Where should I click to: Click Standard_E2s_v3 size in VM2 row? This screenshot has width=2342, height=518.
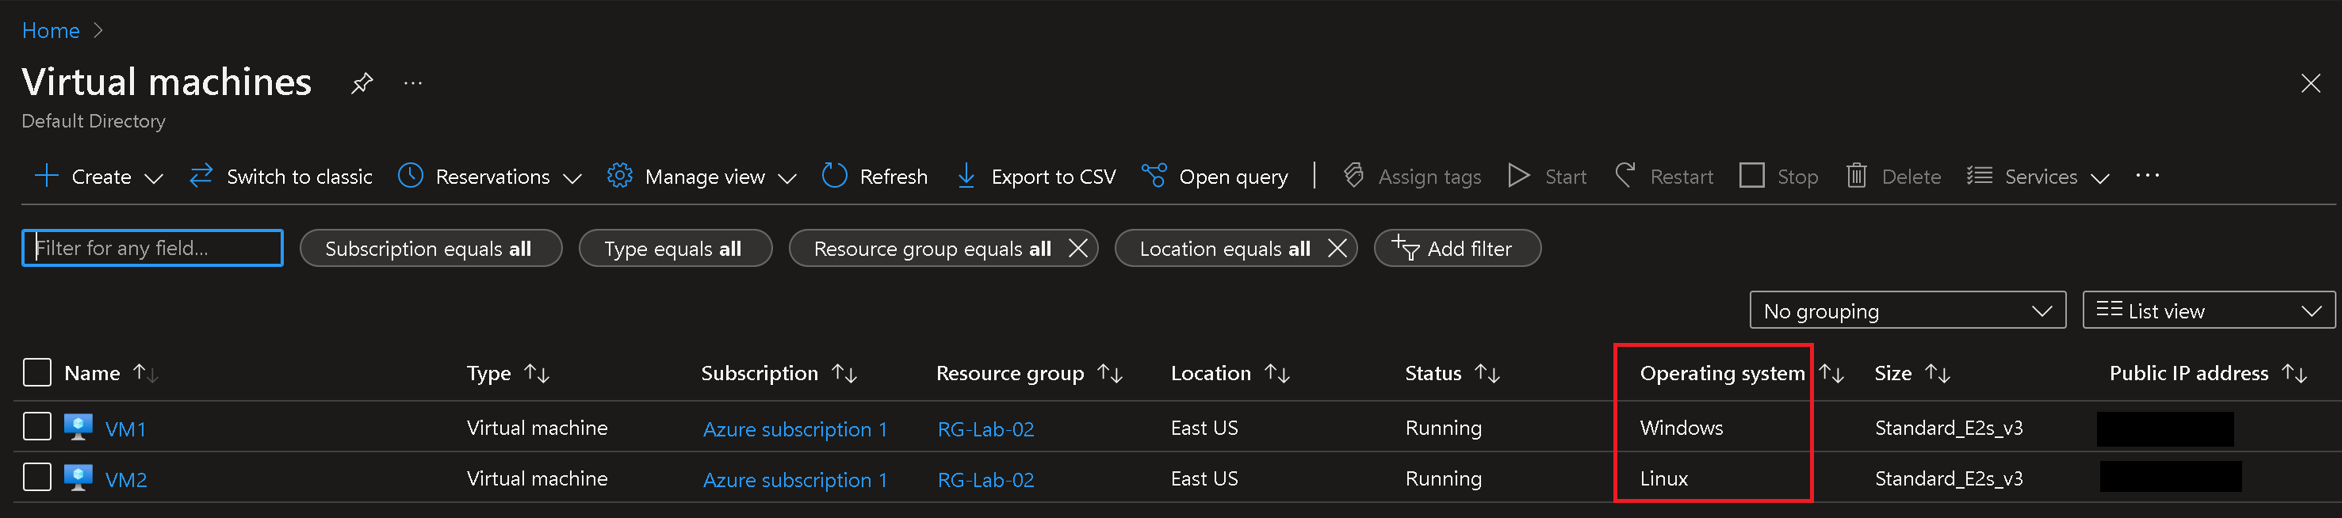click(x=1948, y=479)
